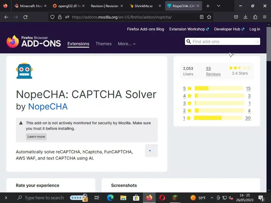This screenshot has height=203, width=271.
Task: Open tracking protection shield icon
Action: click(52, 17)
